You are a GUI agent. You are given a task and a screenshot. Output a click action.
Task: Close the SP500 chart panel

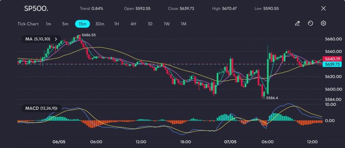[323, 8]
